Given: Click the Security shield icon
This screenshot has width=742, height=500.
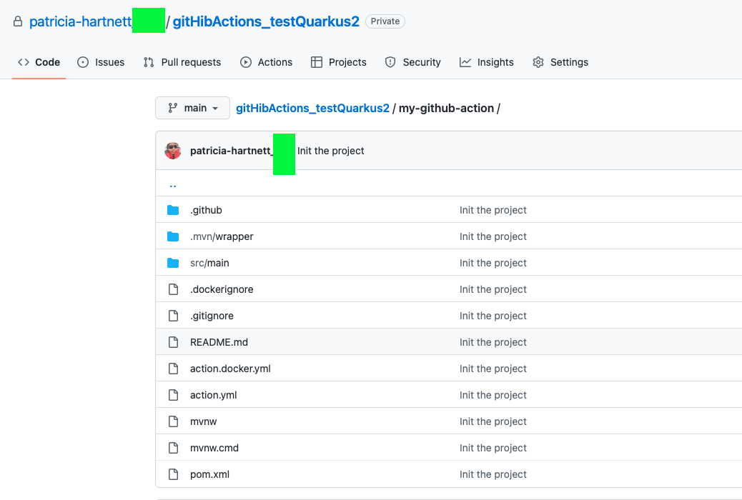Looking at the screenshot, I should click(390, 62).
